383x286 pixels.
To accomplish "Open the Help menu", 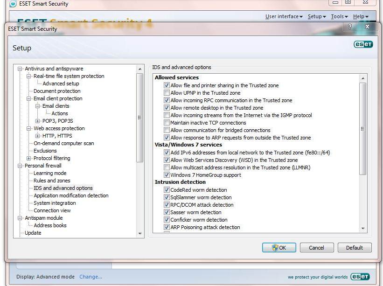I will pyautogui.click(x=361, y=16).
